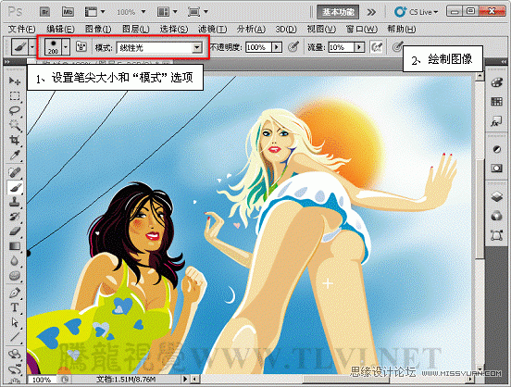The height and width of the screenshot is (387, 511).
Task: Open the Color panel icon
Action: coord(497,82)
